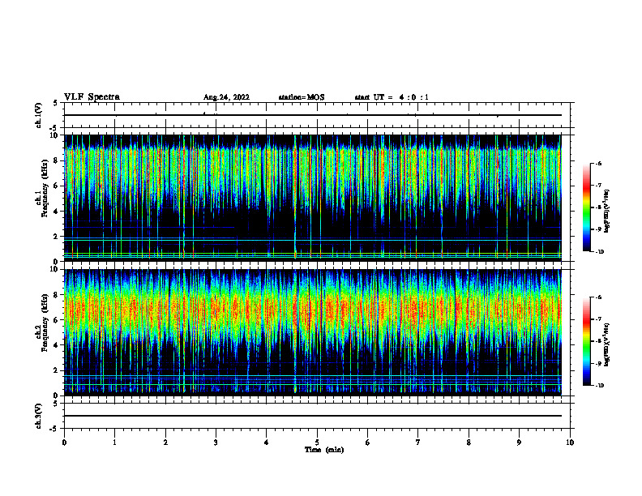Click the "ch.3(V)" axis label
The width and height of the screenshot is (642, 496).
click(38, 416)
